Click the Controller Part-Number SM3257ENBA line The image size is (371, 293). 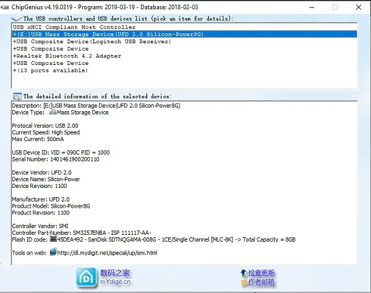(82, 232)
